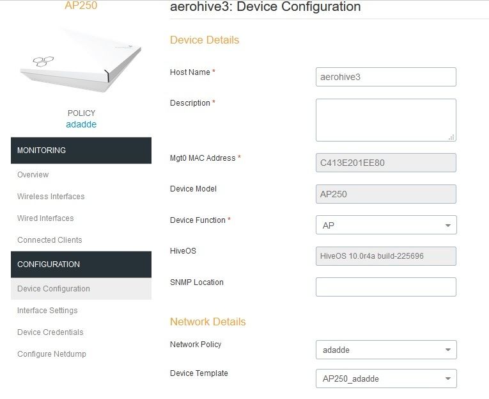The height and width of the screenshot is (399, 489).
Task: Open the Overview monitoring page
Action: (x=33, y=175)
